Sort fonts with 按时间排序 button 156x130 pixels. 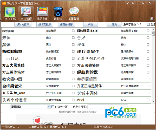[23, 24]
